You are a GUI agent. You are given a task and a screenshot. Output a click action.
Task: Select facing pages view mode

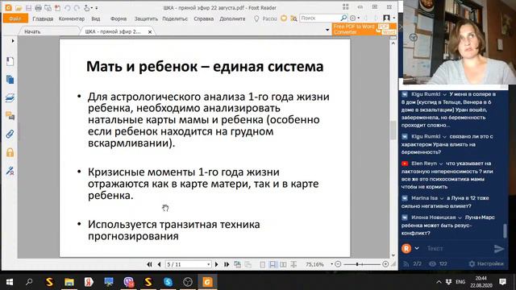283,264
